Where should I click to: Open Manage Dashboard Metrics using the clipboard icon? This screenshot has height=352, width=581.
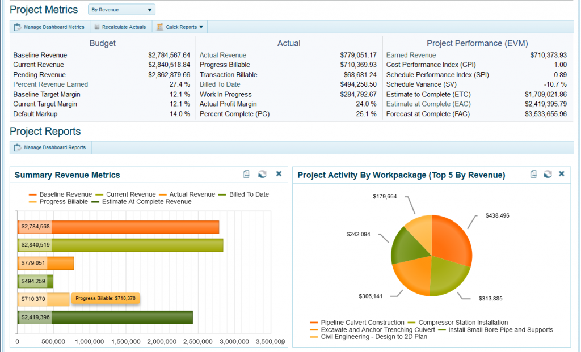pos(18,26)
